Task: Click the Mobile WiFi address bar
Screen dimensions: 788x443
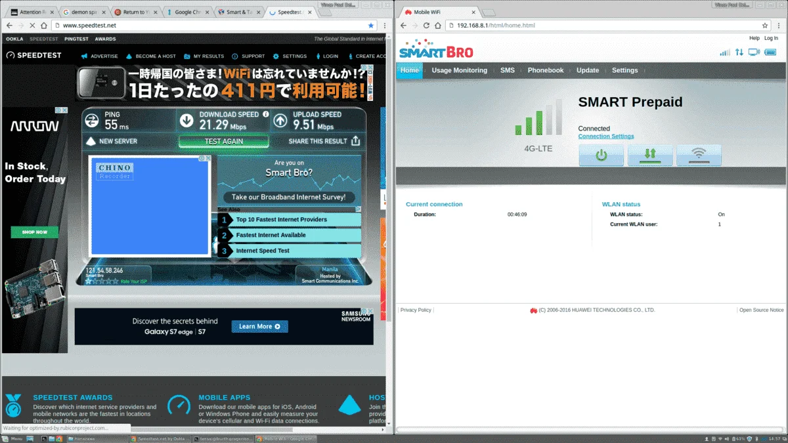Action: point(607,25)
